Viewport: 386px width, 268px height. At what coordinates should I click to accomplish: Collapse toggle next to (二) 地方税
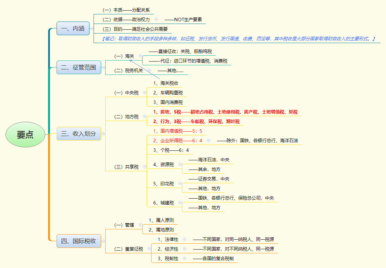point(145,116)
